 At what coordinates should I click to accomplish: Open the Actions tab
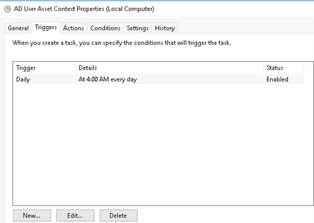(x=73, y=28)
